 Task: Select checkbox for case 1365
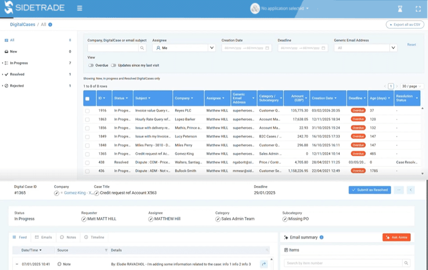pos(88,154)
